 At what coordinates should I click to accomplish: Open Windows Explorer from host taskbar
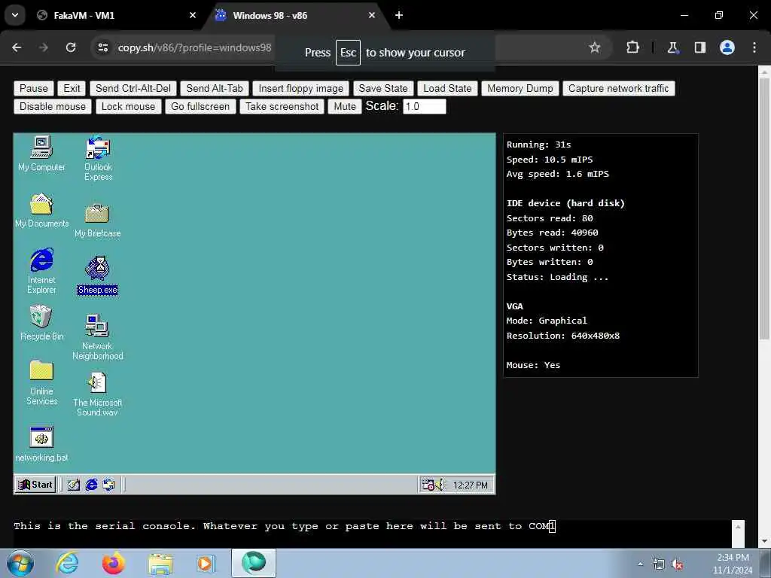tap(160, 563)
